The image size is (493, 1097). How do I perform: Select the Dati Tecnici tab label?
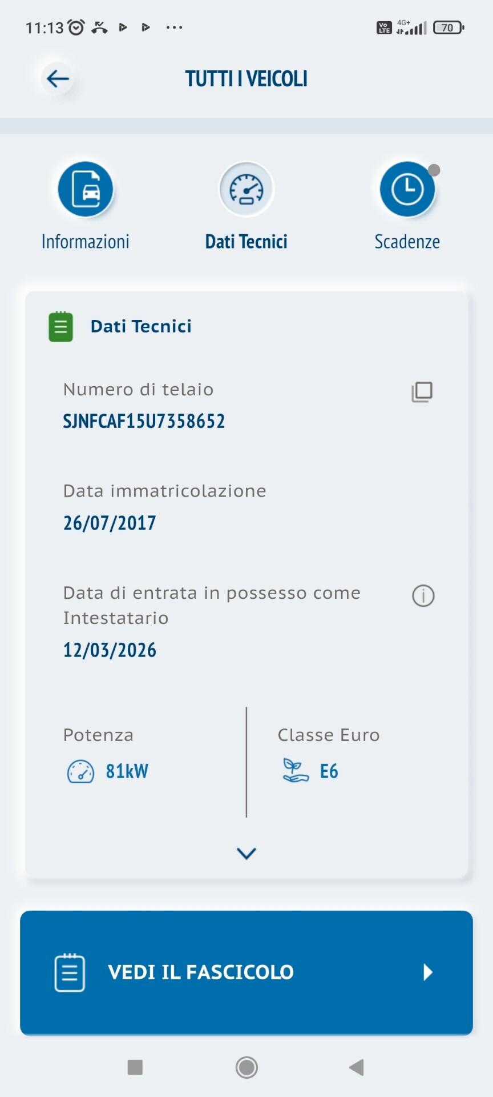[246, 242]
